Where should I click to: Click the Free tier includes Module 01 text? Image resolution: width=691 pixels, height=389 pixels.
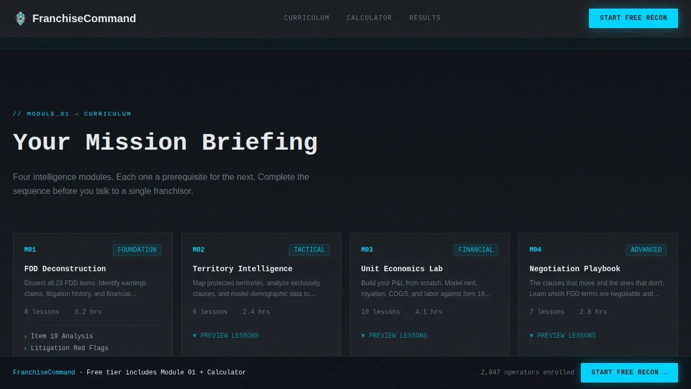(x=166, y=372)
